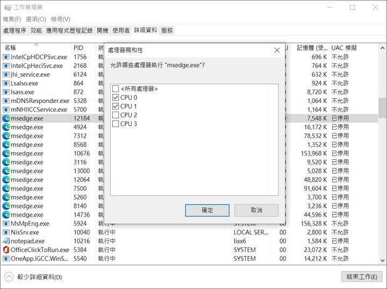Uncheck the CPU 0 checkbox
The height and width of the screenshot is (289, 387).
click(x=116, y=98)
